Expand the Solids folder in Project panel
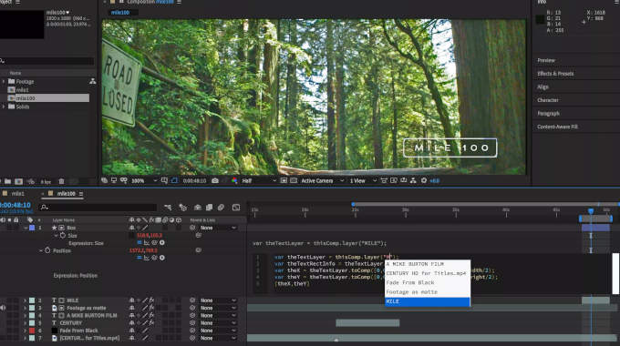 4,107
